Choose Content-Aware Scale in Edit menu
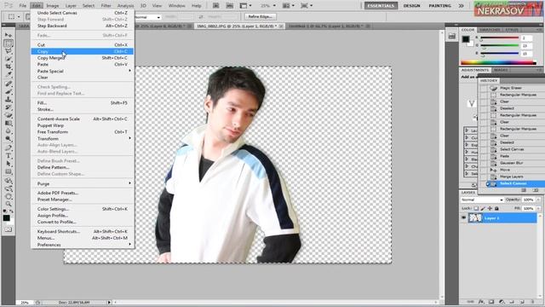Image resolution: width=545 pixels, height=307 pixels. [82, 119]
